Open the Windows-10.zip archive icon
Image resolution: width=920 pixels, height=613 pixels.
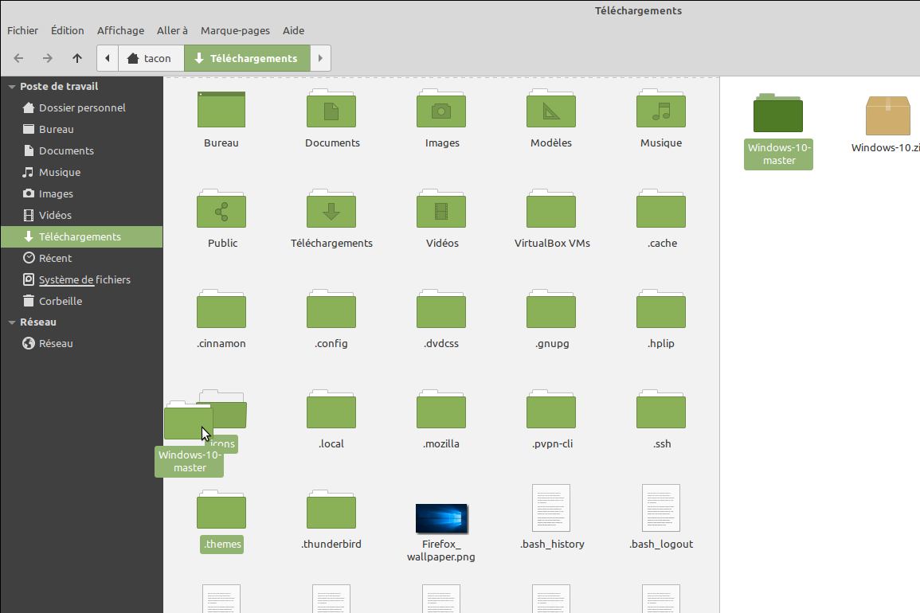click(x=887, y=116)
